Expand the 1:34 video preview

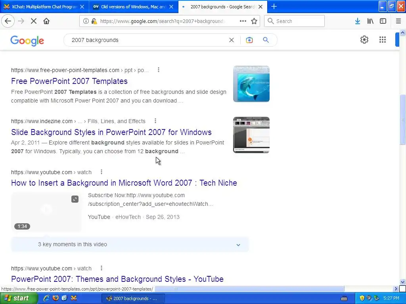pyautogui.click(x=75, y=199)
